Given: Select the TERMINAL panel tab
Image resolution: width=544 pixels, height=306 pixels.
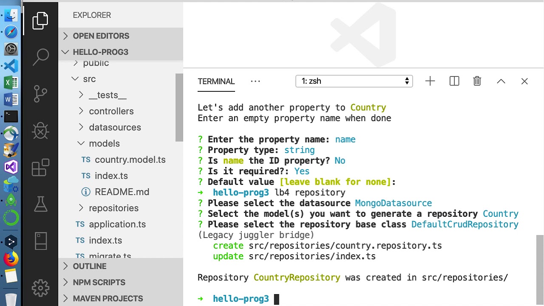Looking at the screenshot, I should [x=216, y=81].
